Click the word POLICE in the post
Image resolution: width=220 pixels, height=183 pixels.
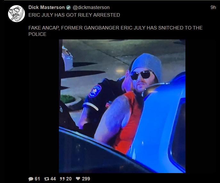pos(37,34)
